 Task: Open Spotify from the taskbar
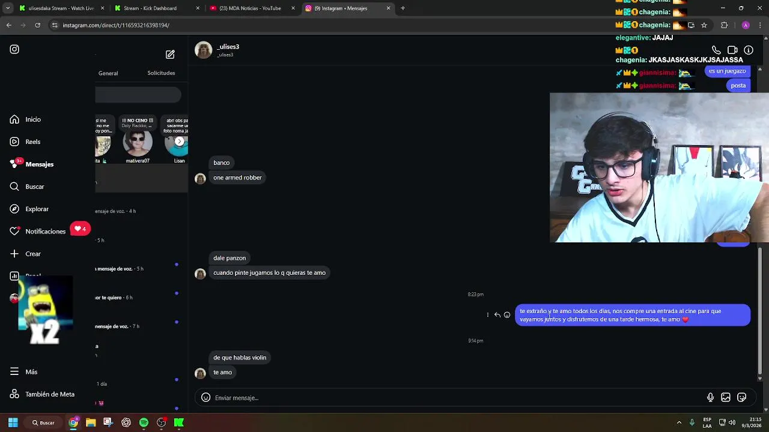[144, 422]
